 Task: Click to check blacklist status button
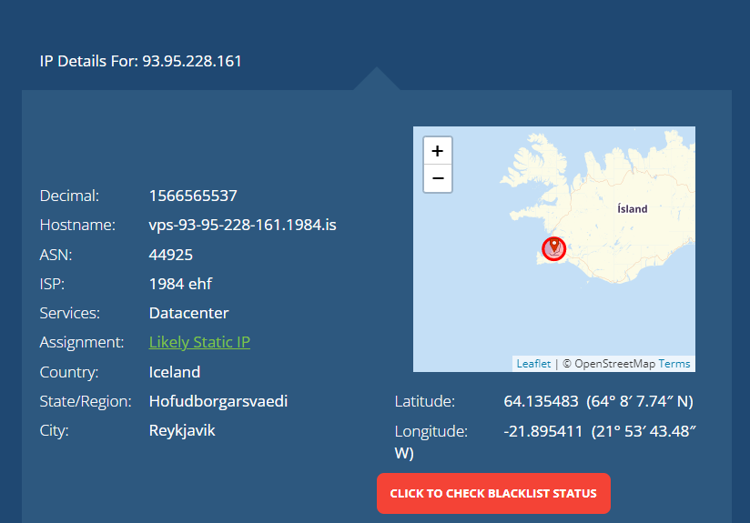click(x=493, y=493)
